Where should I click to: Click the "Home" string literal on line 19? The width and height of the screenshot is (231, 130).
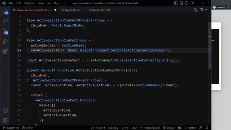169,85
